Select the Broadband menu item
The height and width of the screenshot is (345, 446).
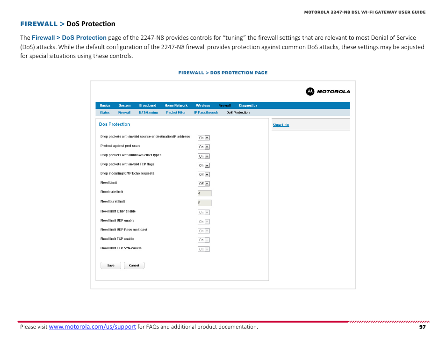(147, 105)
